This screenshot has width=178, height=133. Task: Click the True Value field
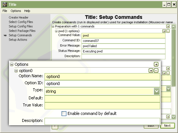click(102, 106)
